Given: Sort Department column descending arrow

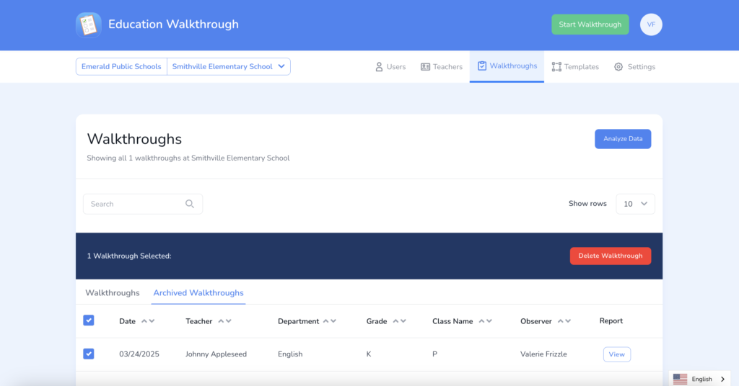Looking at the screenshot, I should (x=333, y=321).
